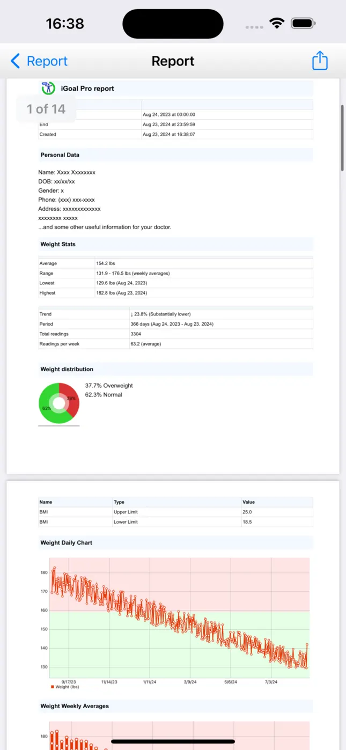
Task: Tap the battery status icon
Action: click(303, 24)
